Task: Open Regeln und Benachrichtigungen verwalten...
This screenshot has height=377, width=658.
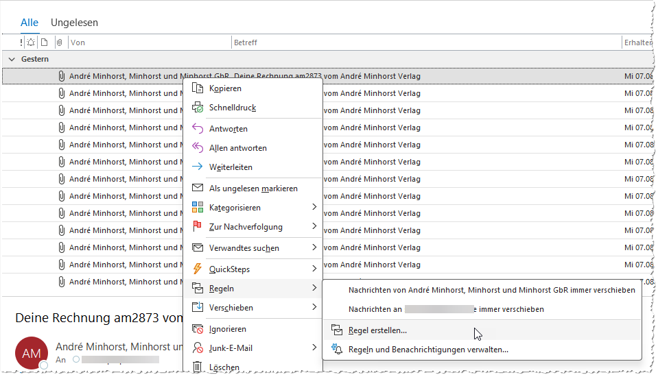Action: tap(428, 350)
